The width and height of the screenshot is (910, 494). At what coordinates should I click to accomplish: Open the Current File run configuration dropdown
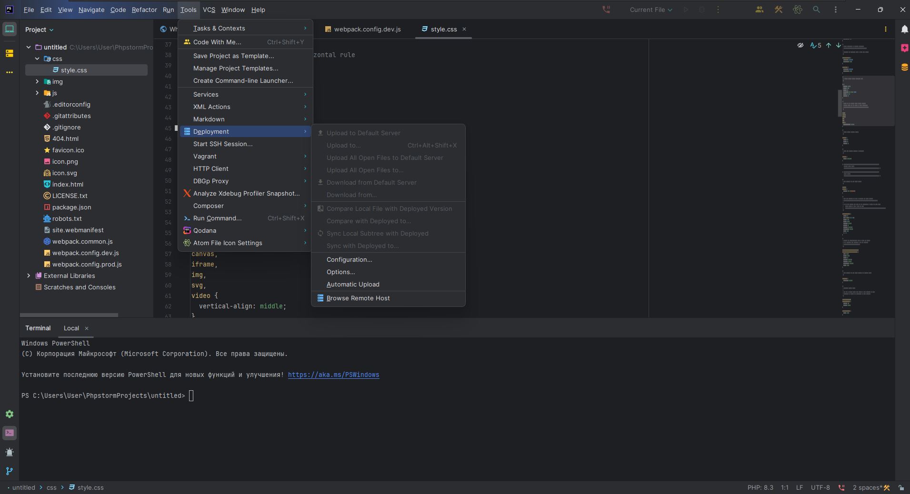650,10
